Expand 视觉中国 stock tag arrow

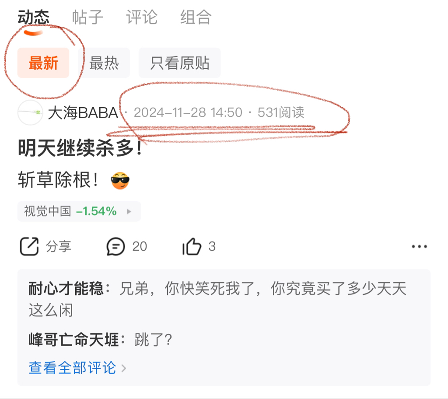tap(129, 211)
